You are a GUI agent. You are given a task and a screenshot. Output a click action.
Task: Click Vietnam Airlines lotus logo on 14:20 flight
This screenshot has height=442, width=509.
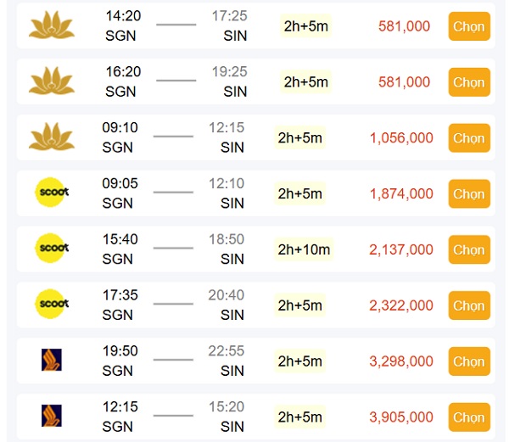coord(52,25)
